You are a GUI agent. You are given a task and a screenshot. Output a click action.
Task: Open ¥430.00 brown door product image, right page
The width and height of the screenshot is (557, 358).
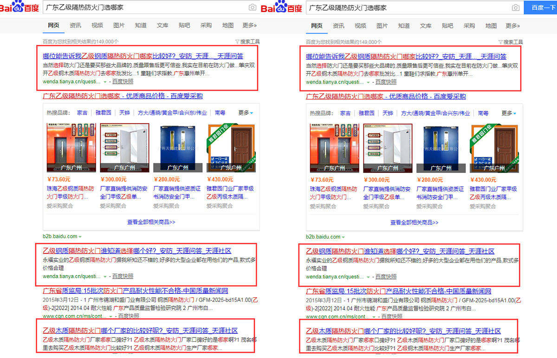pos(494,148)
